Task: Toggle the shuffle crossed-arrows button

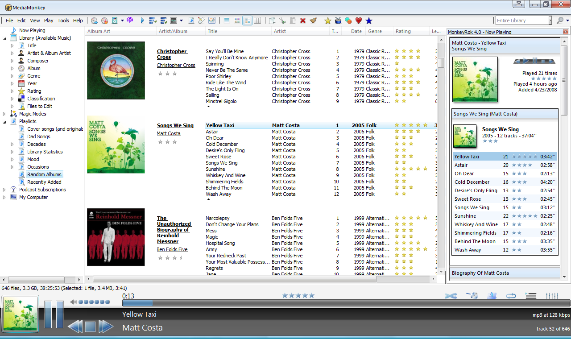Action: pyautogui.click(x=451, y=296)
